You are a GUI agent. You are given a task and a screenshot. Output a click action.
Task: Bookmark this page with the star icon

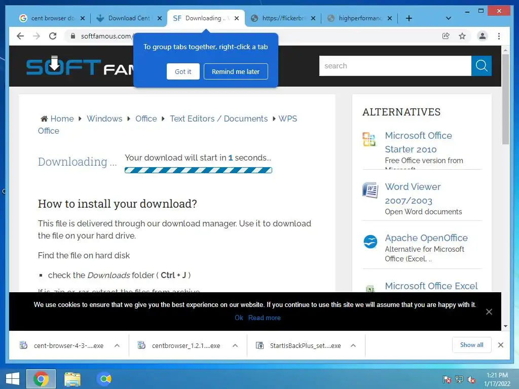(462, 36)
